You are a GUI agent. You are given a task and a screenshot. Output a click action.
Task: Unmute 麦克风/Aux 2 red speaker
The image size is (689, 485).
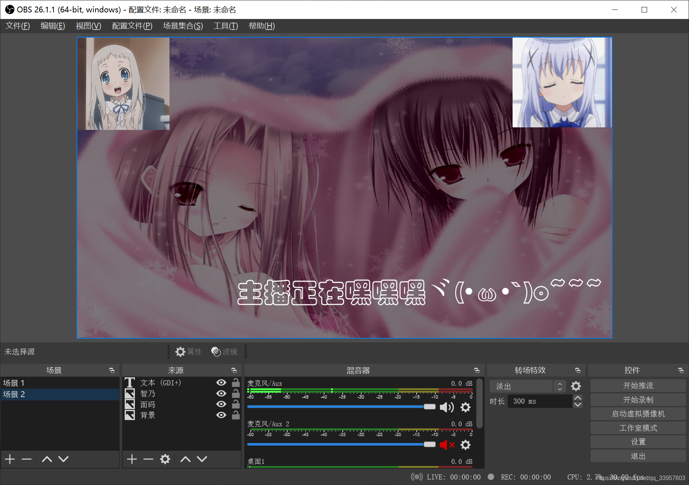click(x=447, y=445)
